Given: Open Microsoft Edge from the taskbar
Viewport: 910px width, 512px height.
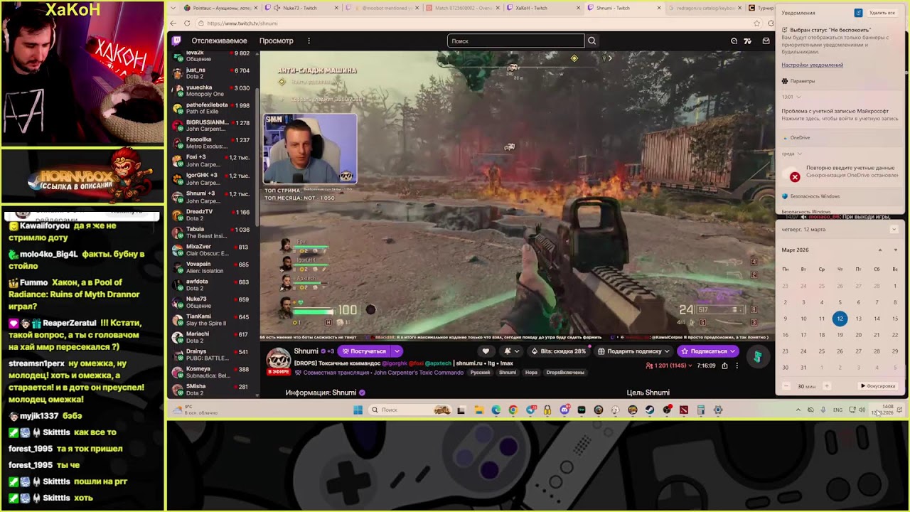Looking at the screenshot, I should (496, 410).
